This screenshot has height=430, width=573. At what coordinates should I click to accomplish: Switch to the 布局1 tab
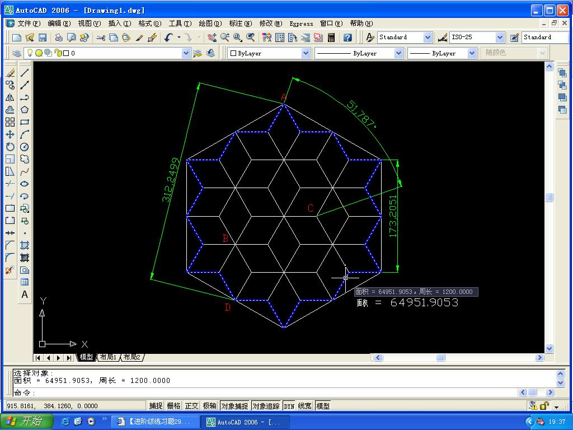coord(108,357)
